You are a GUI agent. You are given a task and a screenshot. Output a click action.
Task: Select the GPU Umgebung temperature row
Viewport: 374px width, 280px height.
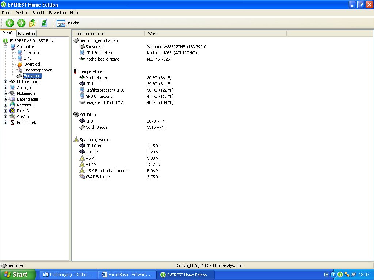(x=126, y=96)
